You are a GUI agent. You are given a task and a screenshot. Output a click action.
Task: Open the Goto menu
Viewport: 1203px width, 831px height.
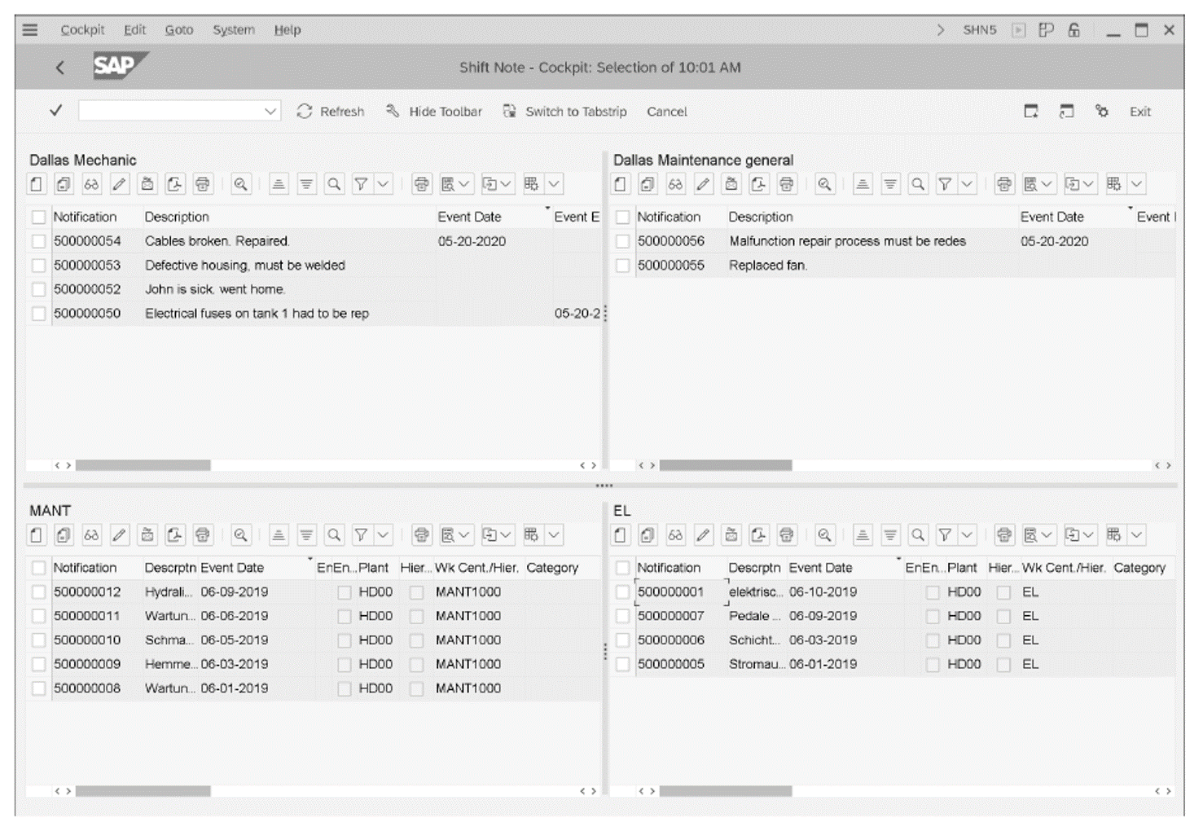point(178,29)
